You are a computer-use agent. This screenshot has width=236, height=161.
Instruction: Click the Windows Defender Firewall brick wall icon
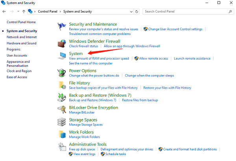click(x=62, y=44)
